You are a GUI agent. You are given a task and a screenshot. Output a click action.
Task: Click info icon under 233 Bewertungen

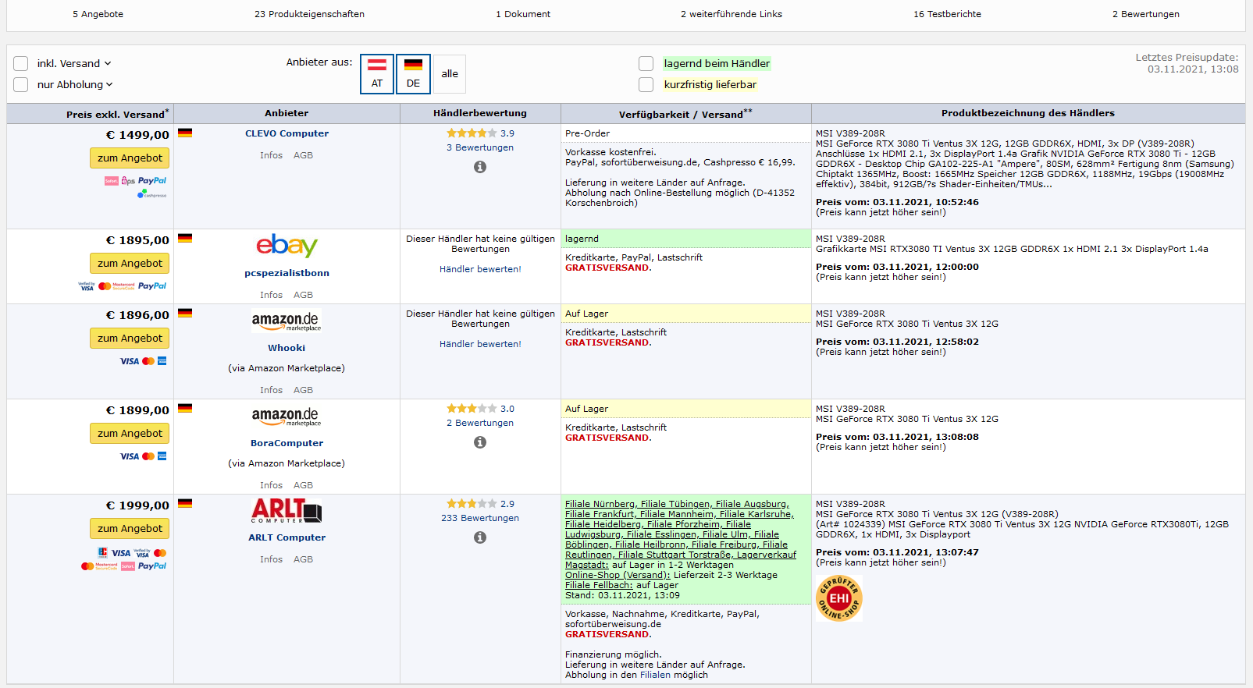tap(480, 537)
